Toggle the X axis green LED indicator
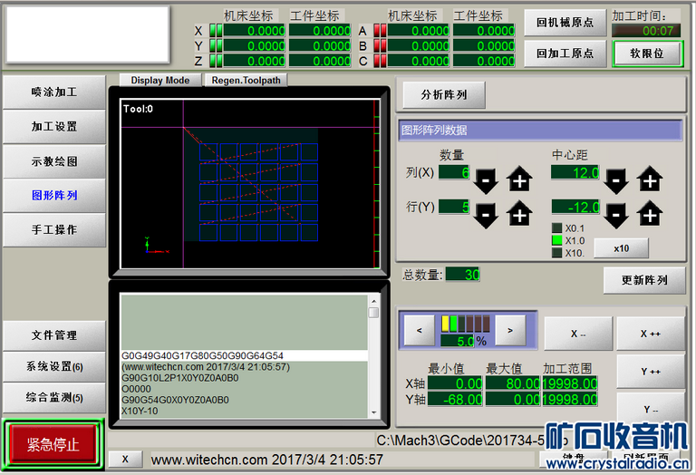 coord(216,31)
